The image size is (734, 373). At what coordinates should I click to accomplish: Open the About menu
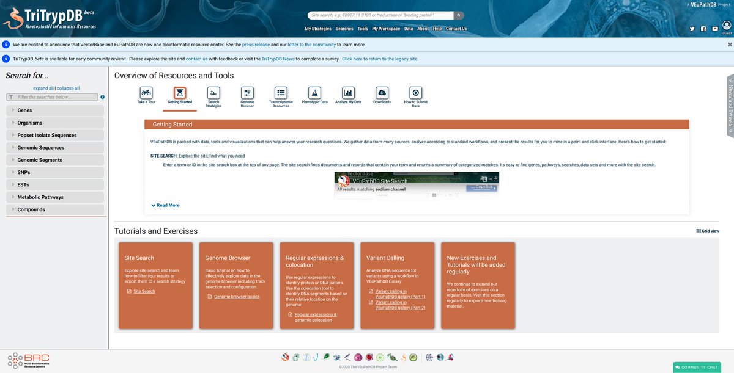tap(423, 29)
